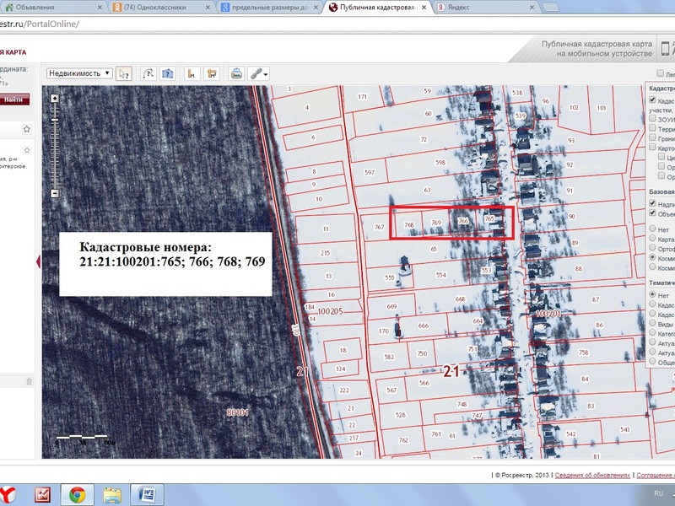The image size is (675, 506).
Task: Click quarter label 80101 in the forest
Action: [237, 412]
